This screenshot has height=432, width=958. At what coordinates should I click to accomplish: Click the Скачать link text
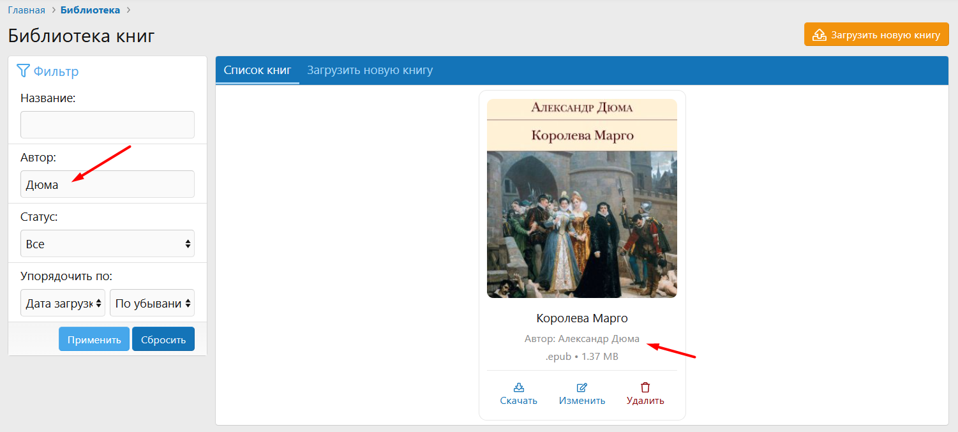pos(518,401)
